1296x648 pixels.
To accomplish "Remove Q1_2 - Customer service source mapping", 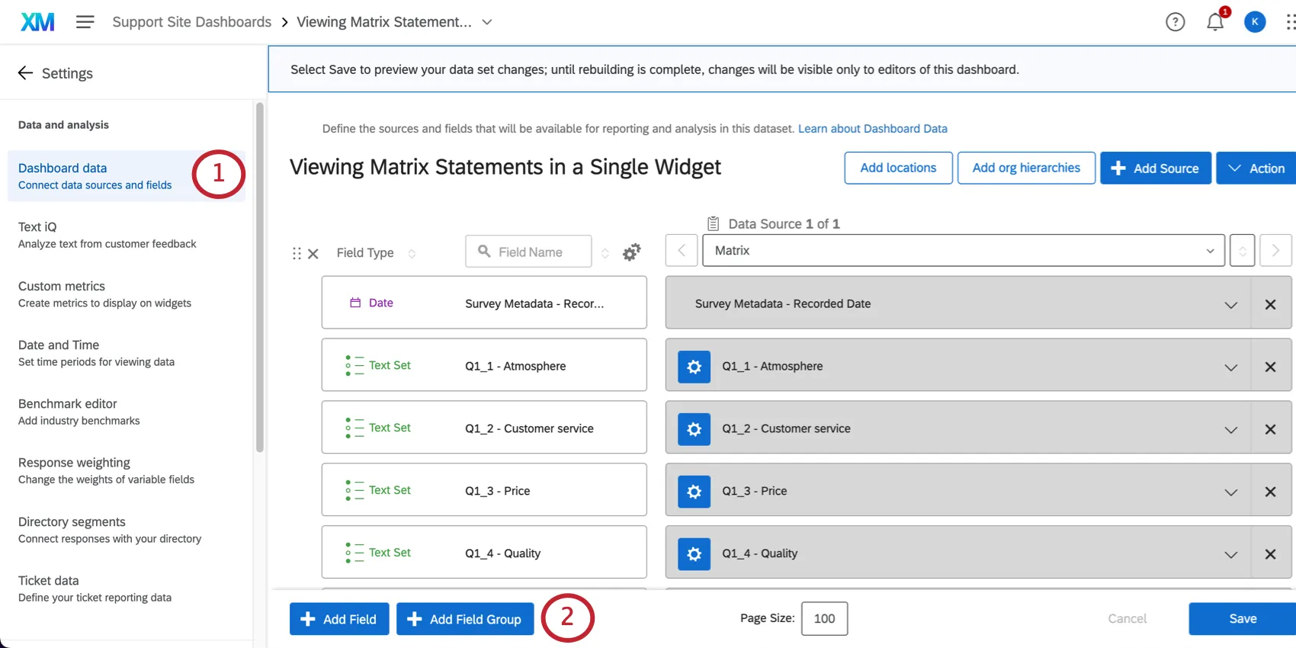I will (1270, 429).
